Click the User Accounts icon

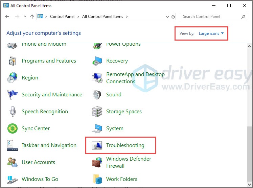[x=13, y=162]
